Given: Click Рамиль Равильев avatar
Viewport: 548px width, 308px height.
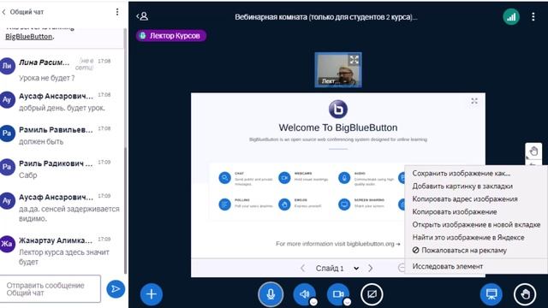Looking at the screenshot, I should (x=7, y=133).
